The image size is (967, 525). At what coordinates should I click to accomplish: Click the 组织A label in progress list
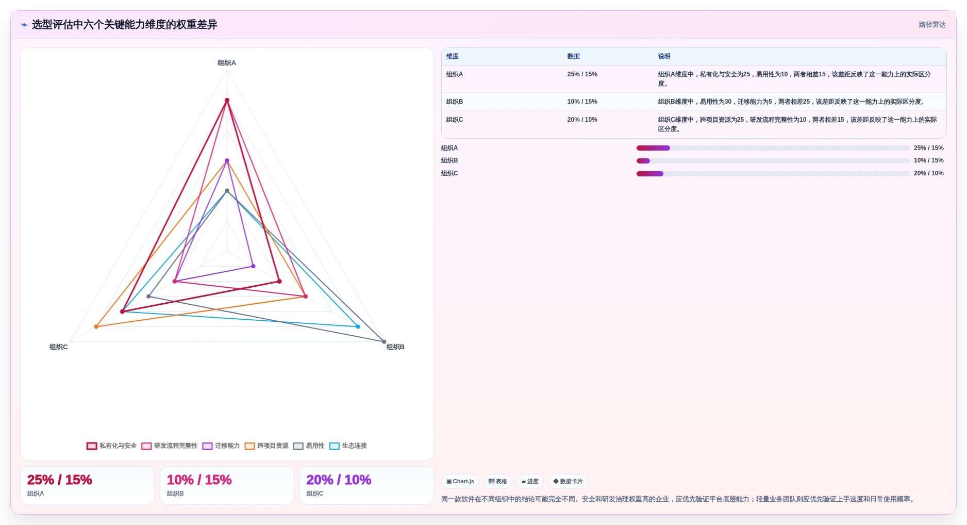(x=449, y=148)
